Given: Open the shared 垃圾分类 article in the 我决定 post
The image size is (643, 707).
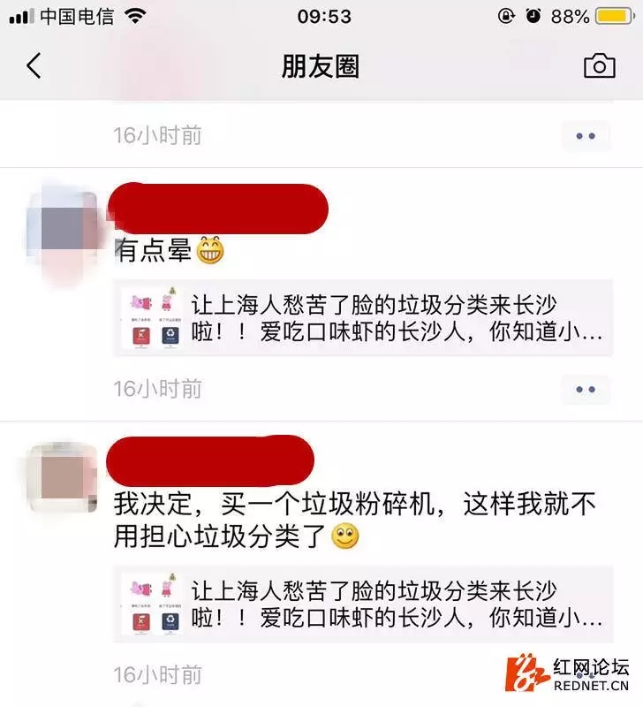Looking at the screenshot, I should tap(363, 604).
